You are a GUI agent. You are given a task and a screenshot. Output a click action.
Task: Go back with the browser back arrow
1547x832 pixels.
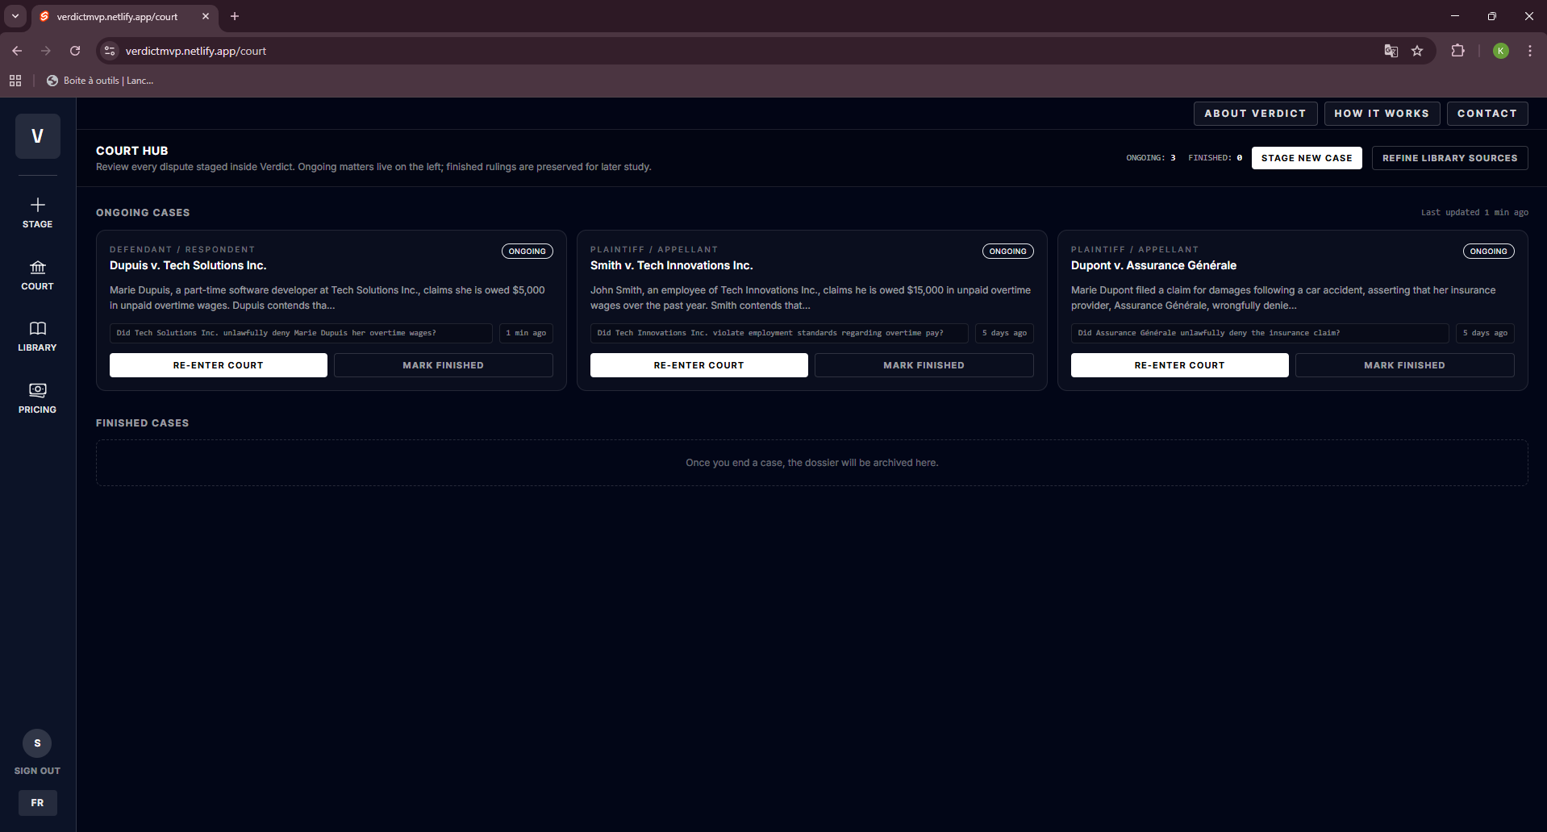pos(17,51)
